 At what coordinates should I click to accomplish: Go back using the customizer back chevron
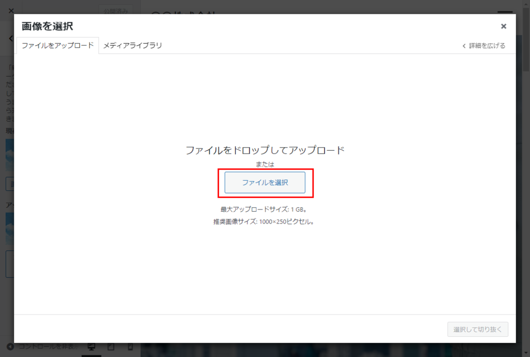10,39
